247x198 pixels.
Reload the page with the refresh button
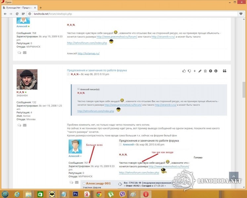coord(17,14)
